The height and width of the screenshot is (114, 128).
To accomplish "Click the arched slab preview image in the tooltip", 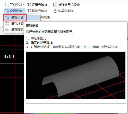I will tap(76, 75).
